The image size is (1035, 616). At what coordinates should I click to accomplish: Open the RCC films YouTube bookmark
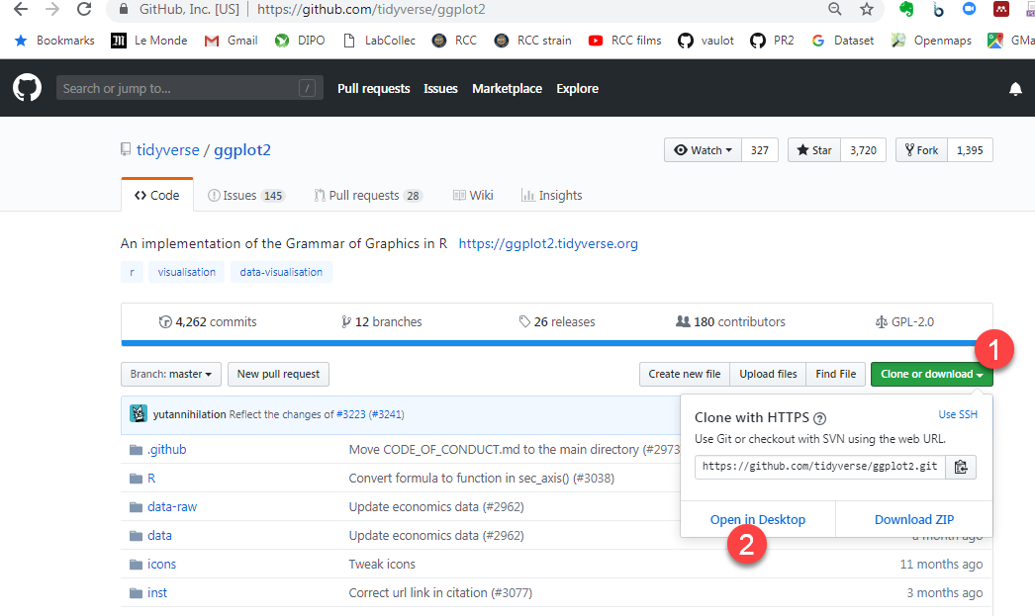pos(625,41)
